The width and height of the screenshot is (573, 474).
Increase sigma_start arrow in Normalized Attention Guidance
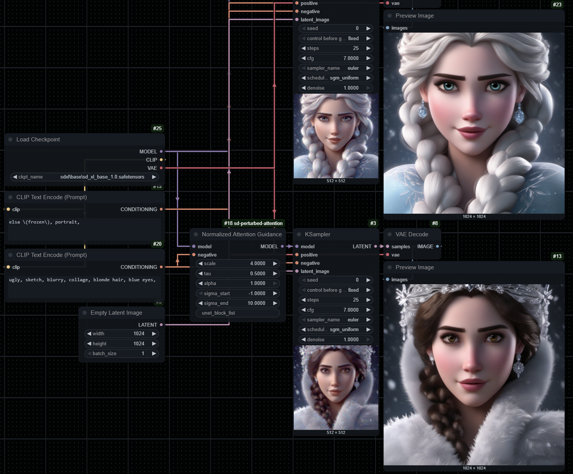(275, 293)
